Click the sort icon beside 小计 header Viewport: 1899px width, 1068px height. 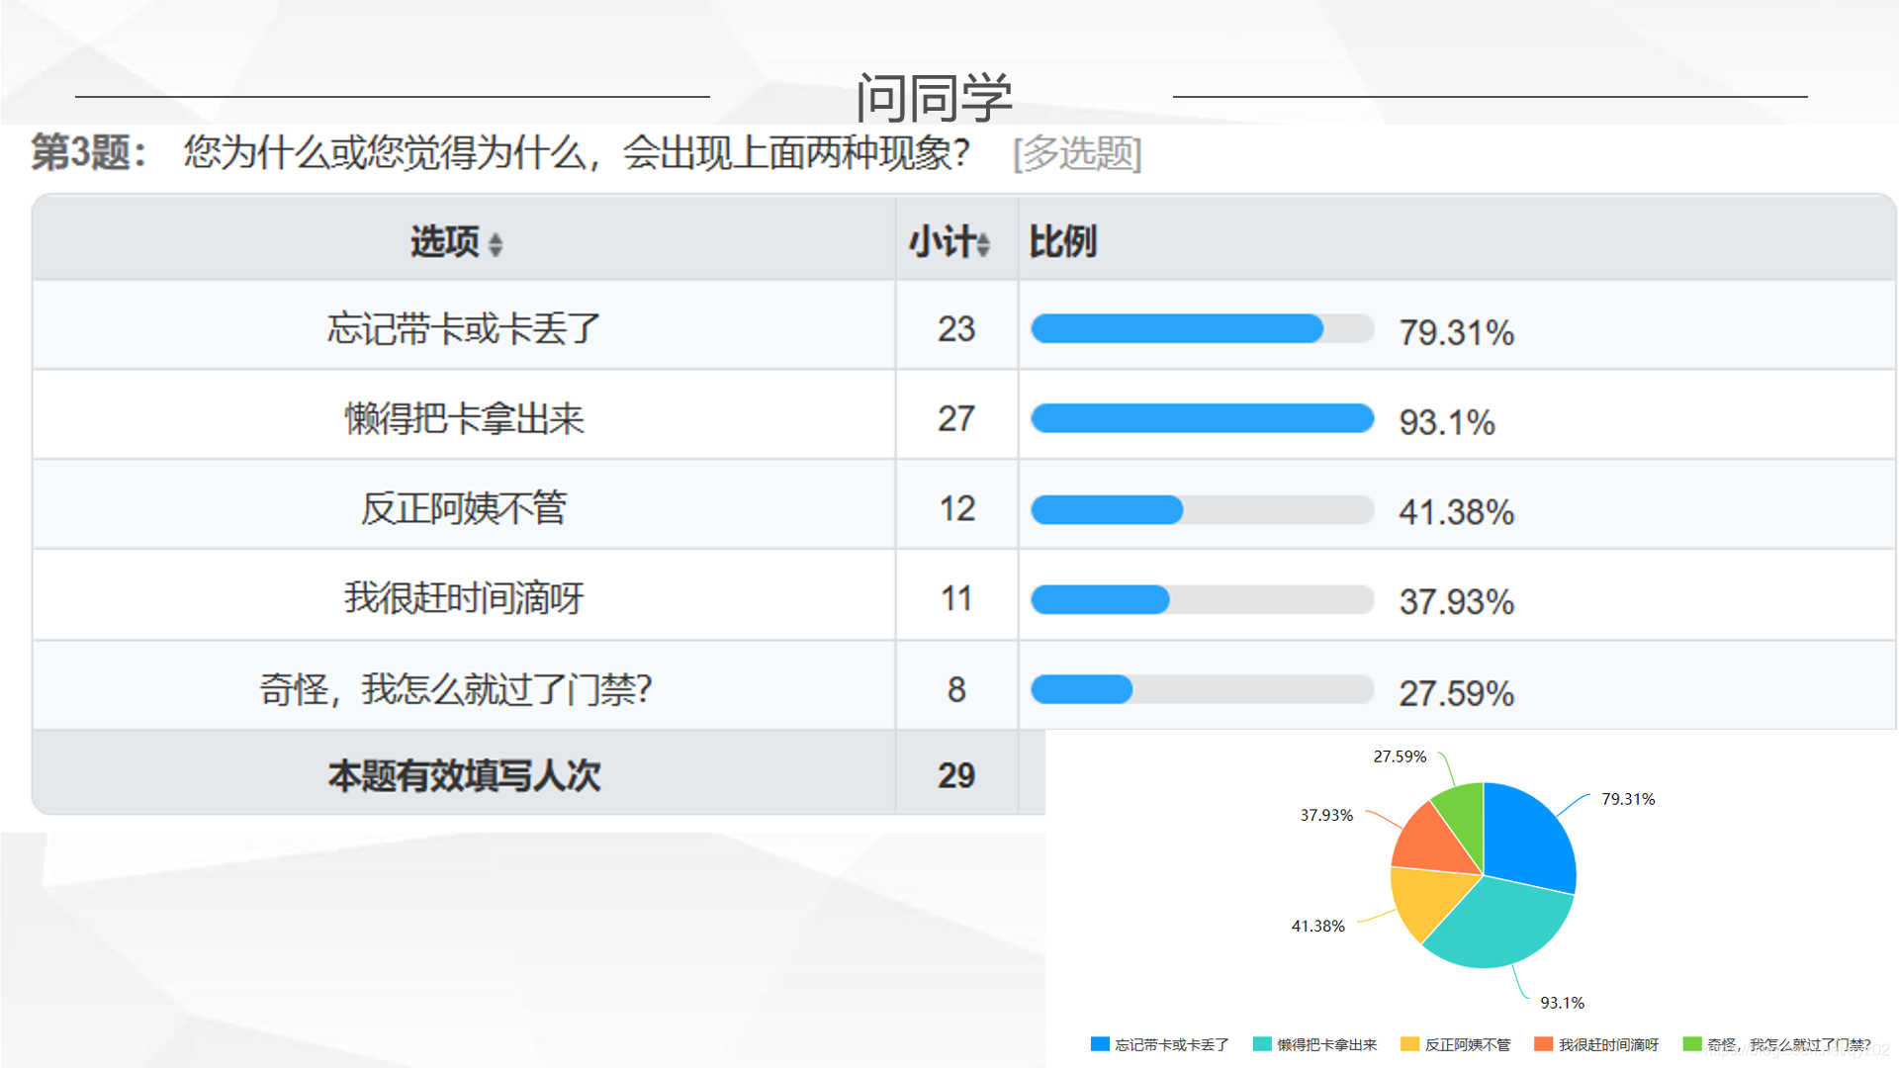point(981,243)
